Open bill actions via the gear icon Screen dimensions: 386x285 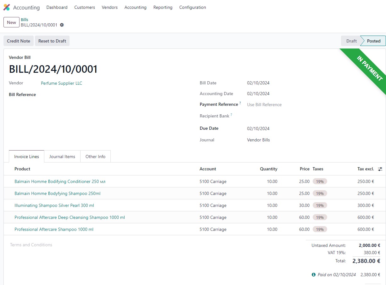(x=62, y=25)
